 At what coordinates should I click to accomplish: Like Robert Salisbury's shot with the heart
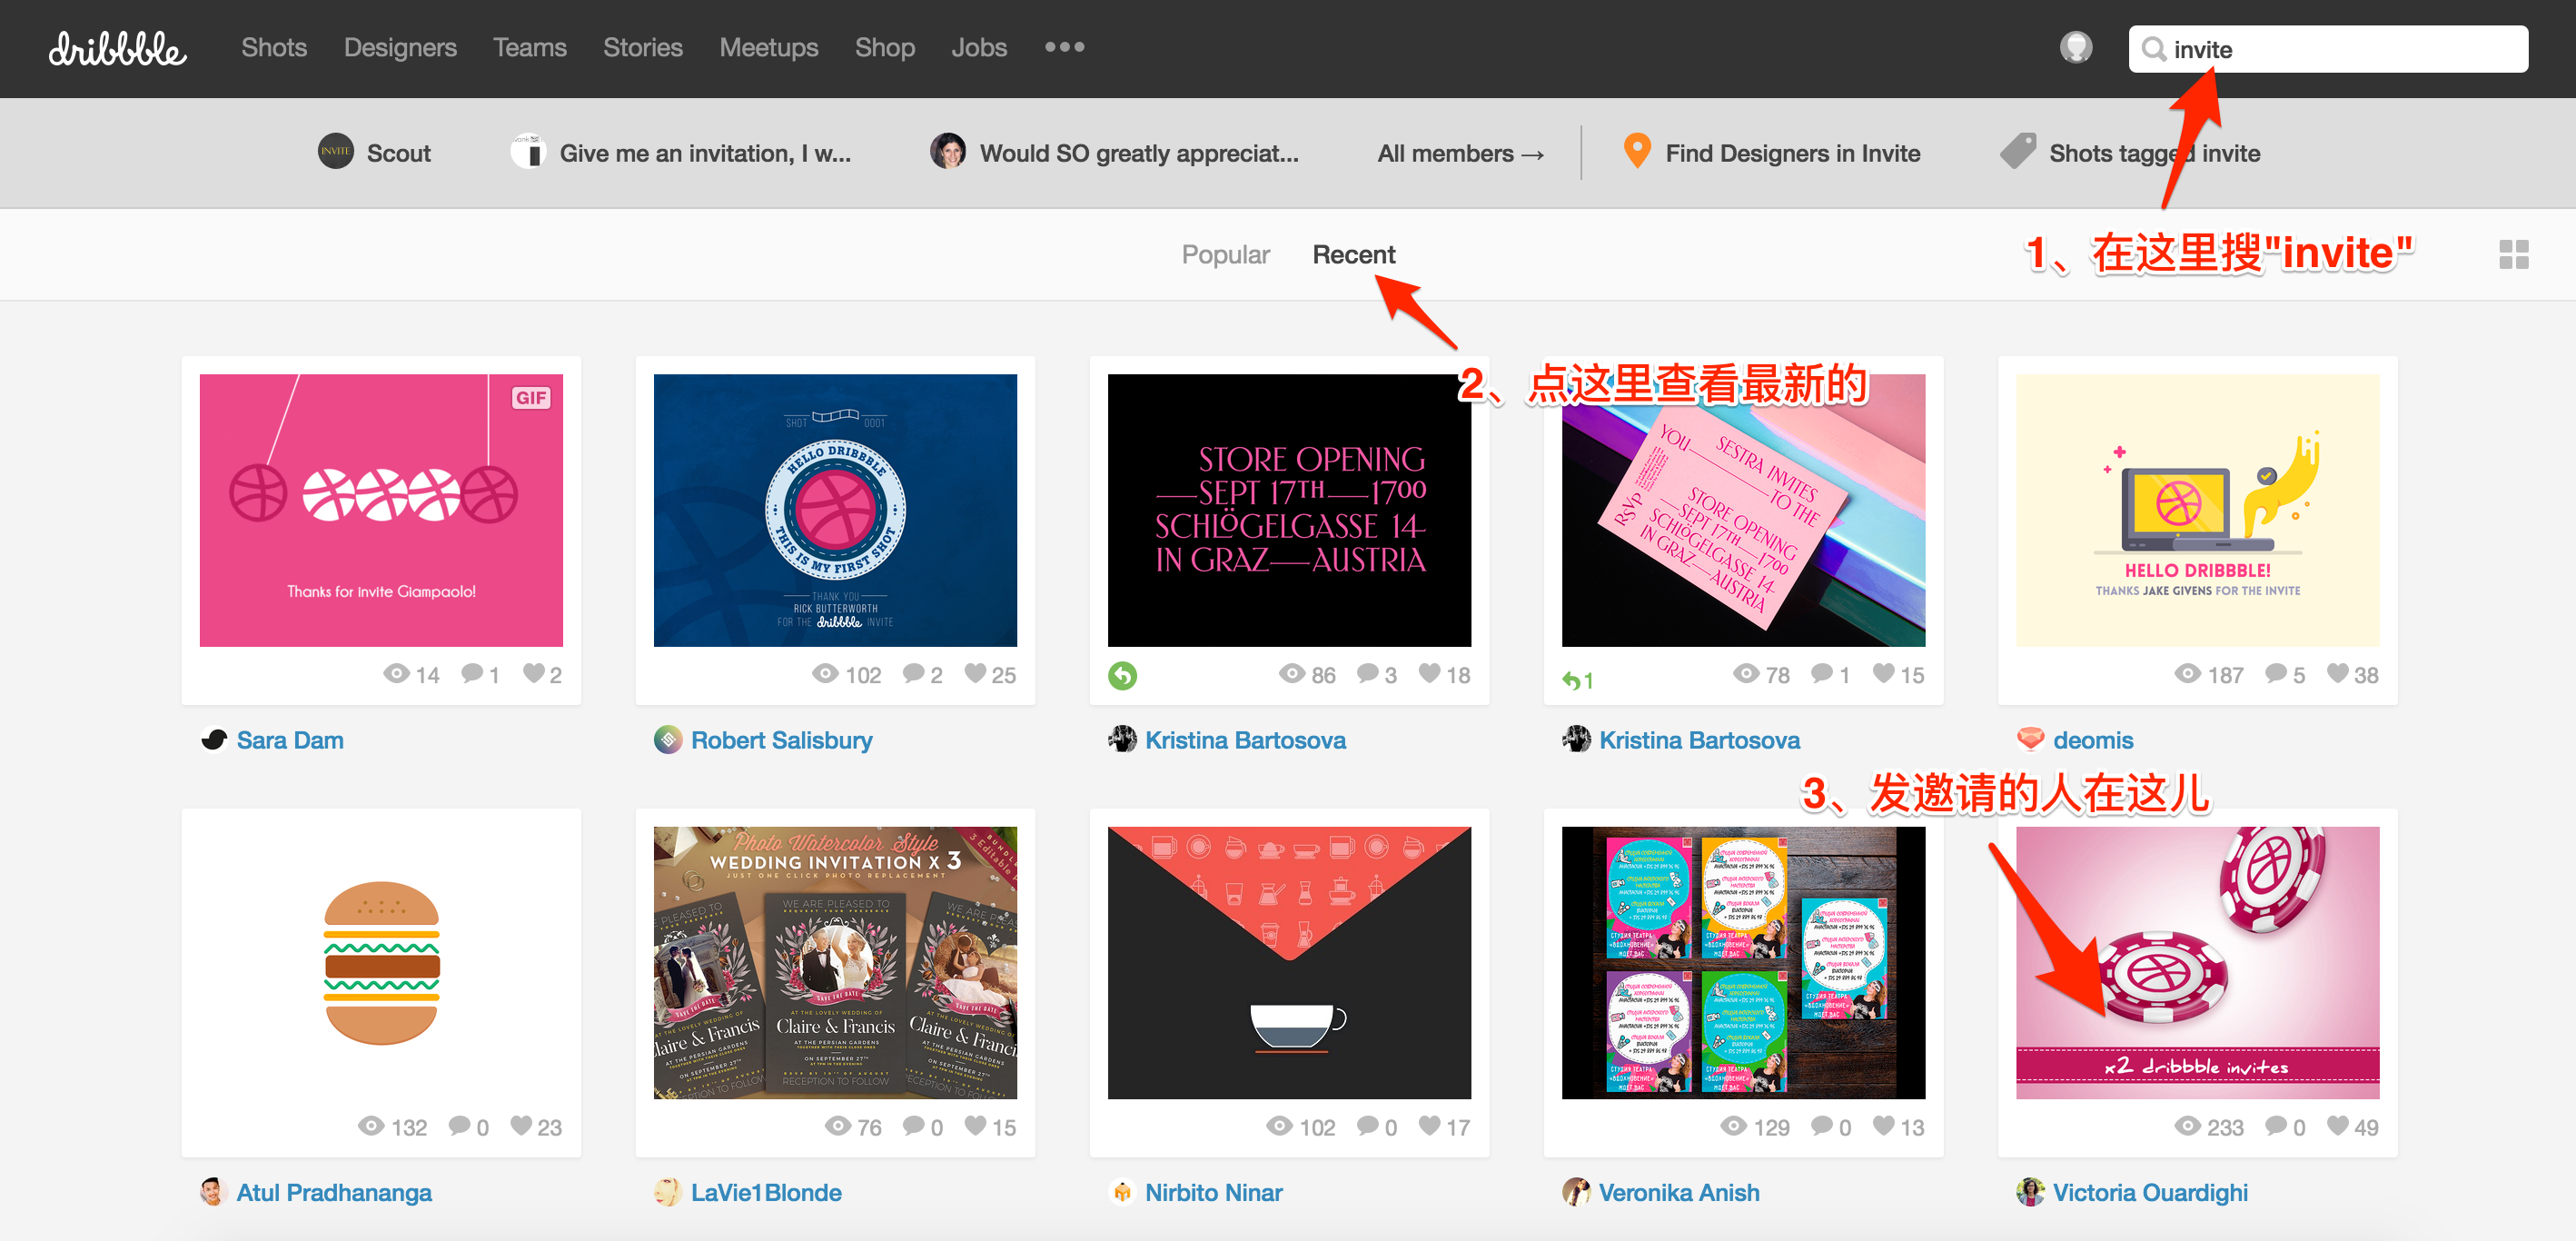[x=975, y=673]
